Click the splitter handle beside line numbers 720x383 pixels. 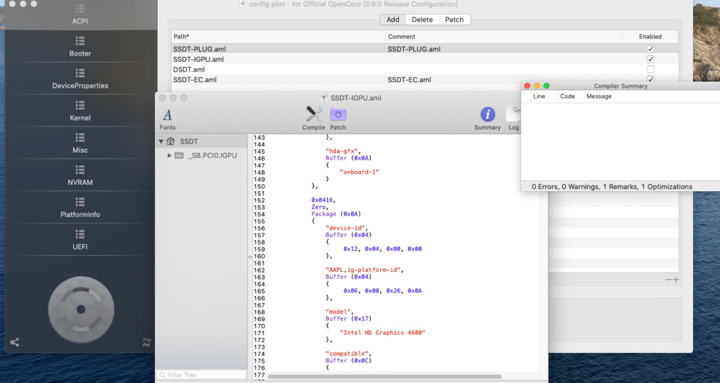pyautogui.click(x=250, y=257)
